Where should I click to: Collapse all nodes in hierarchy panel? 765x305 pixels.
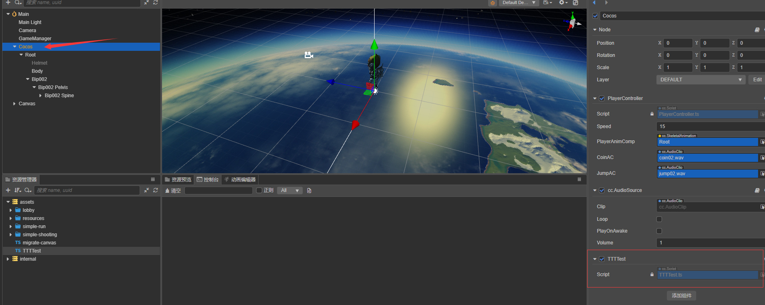[x=147, y=2]
